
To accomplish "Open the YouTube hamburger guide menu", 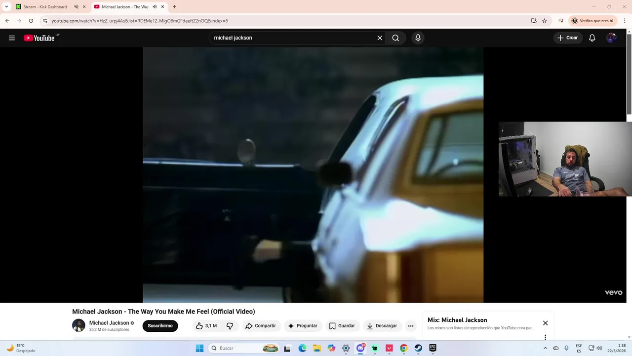I will pos(12,38).
